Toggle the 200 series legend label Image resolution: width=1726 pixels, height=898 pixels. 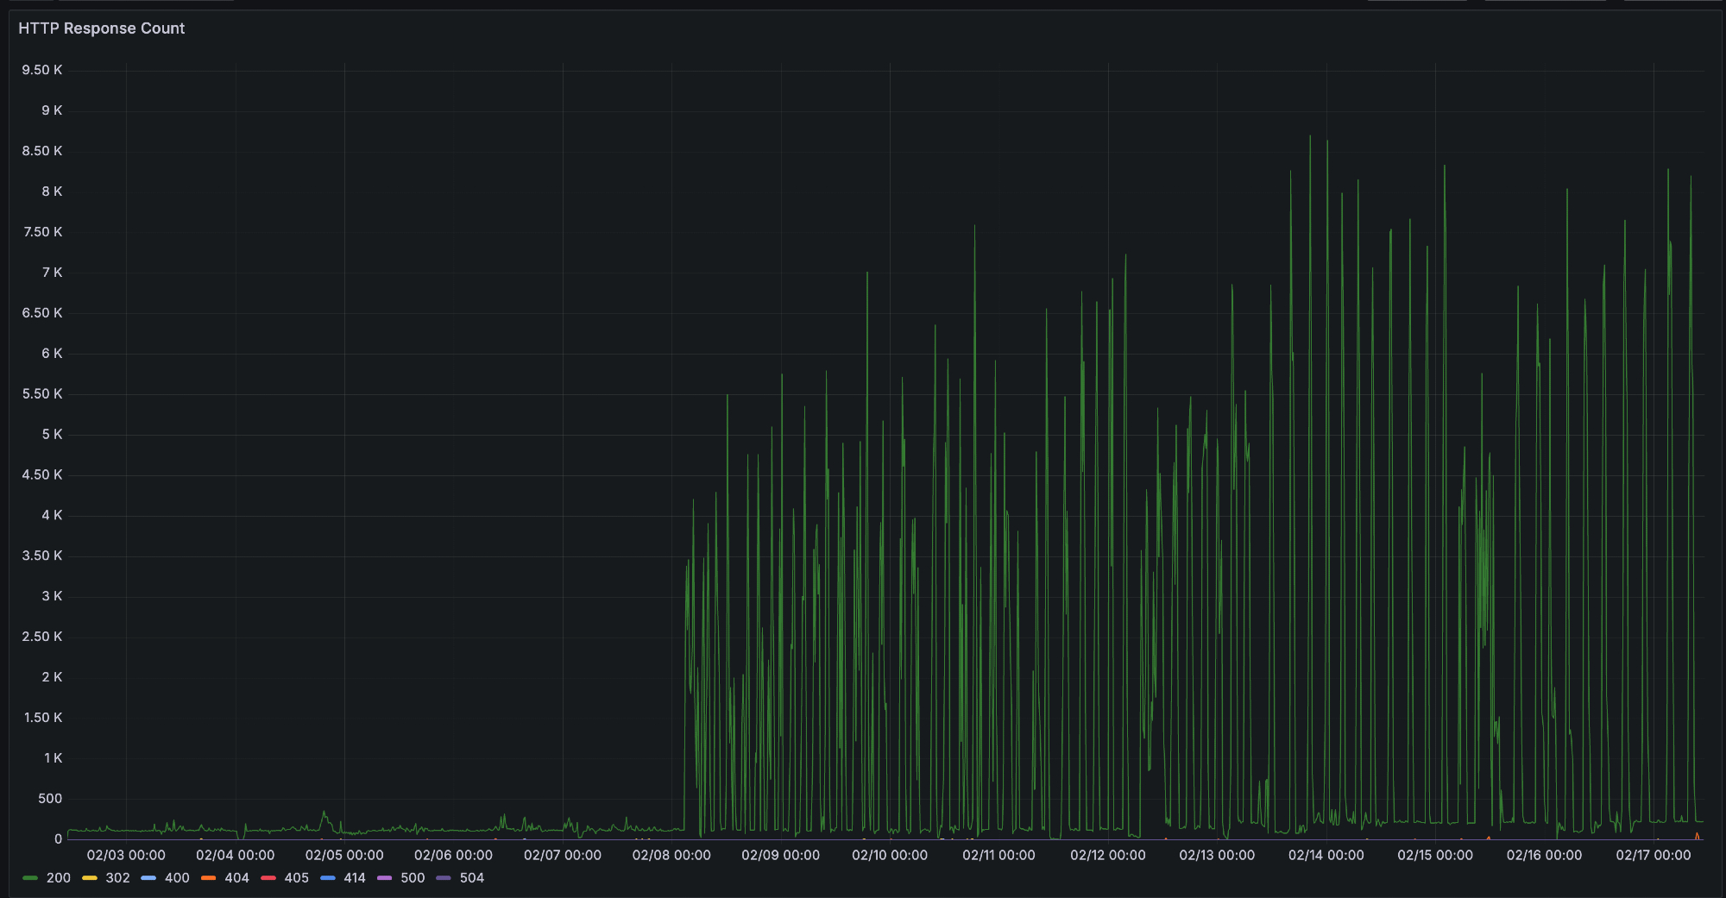point(59,878)
